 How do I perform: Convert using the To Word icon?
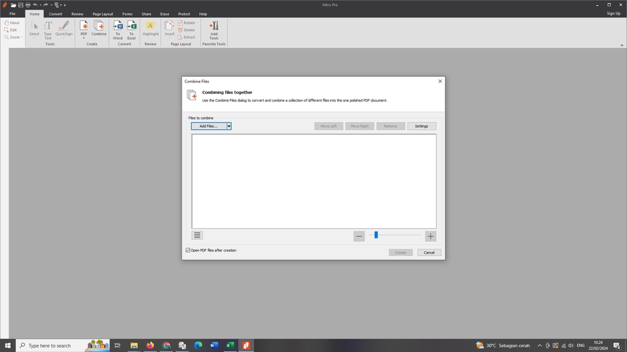pyautogui.click(x=118, y=30)
